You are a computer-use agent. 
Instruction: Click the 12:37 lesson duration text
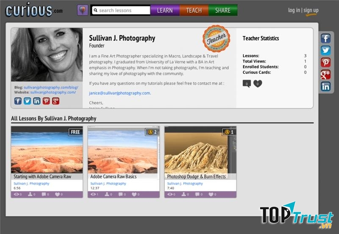tap(95, 188)
